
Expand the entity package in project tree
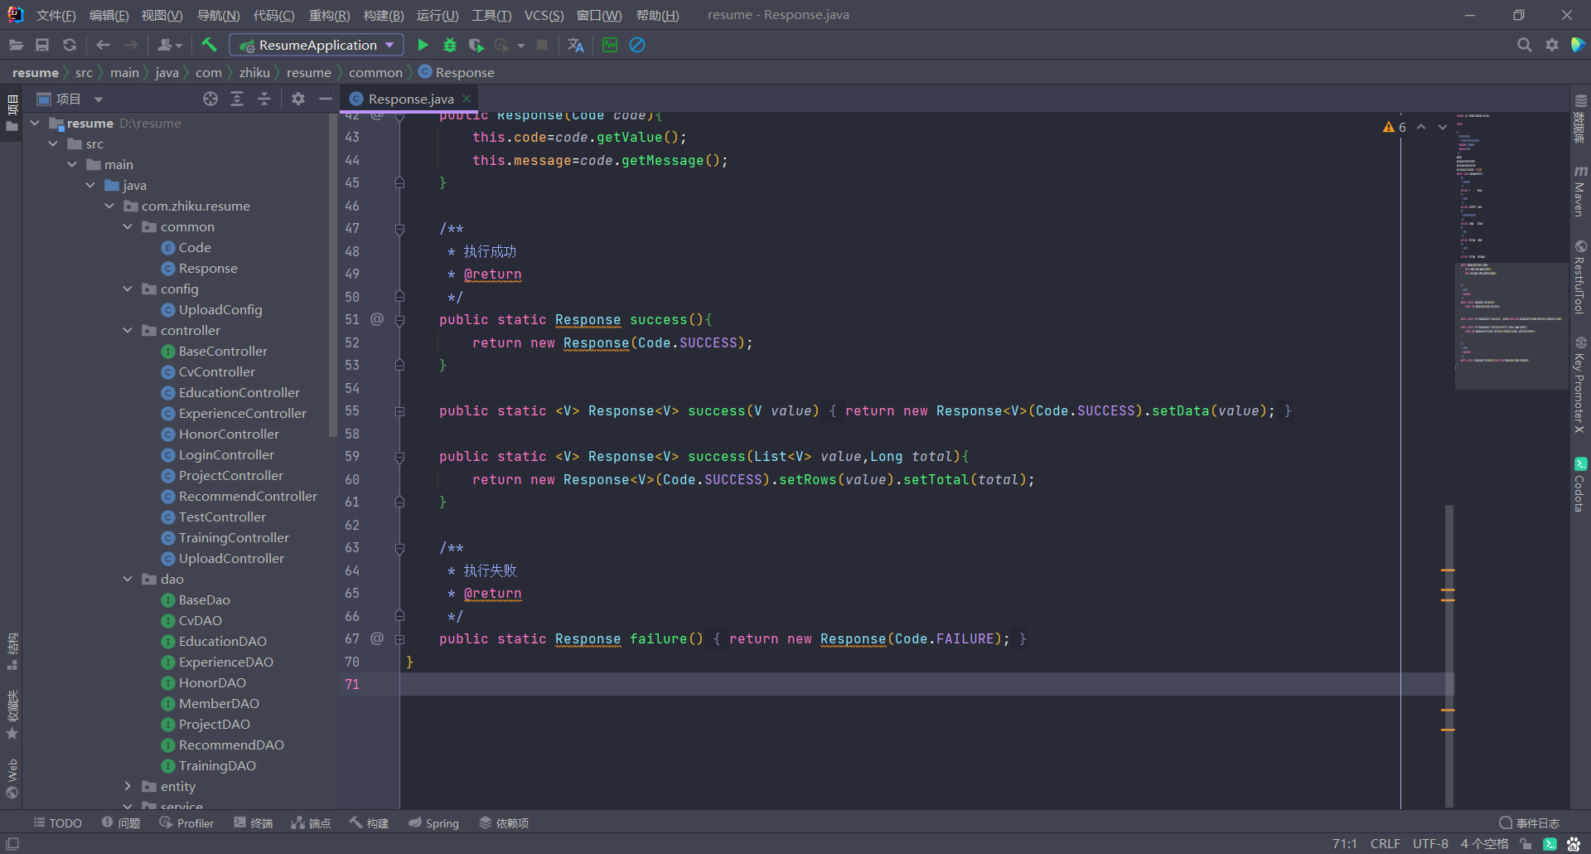(x=128, y=786)
